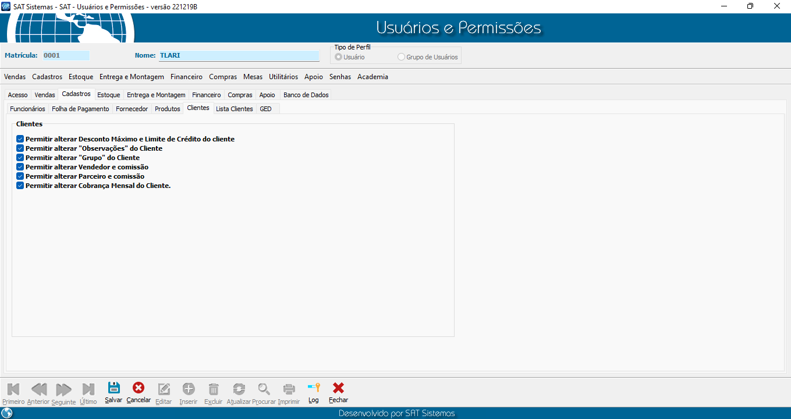Switch to the Lista Clientes tab

coord(234,109)
